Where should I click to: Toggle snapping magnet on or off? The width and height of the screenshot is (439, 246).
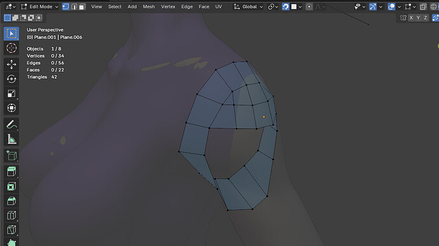285,6
